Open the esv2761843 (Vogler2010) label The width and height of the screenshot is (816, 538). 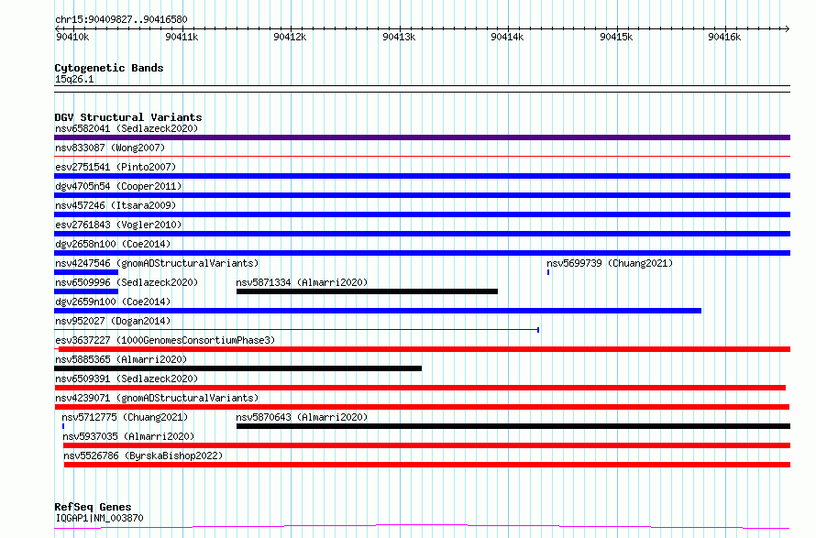coord(118,225)
